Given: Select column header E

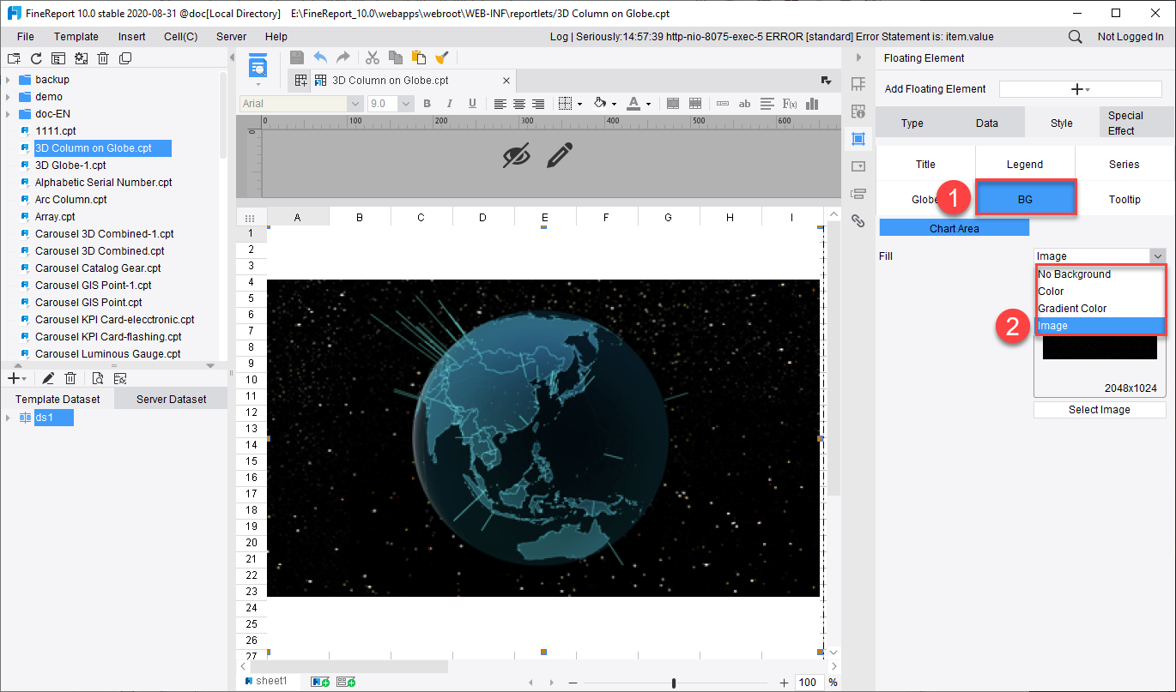Looking at the screenshot, I should [545, 218].
